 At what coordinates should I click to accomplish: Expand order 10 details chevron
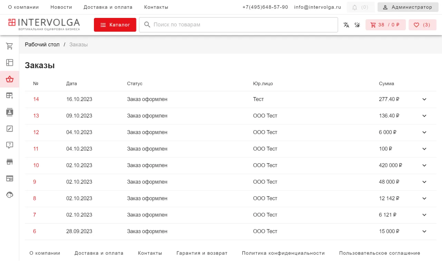424,165
